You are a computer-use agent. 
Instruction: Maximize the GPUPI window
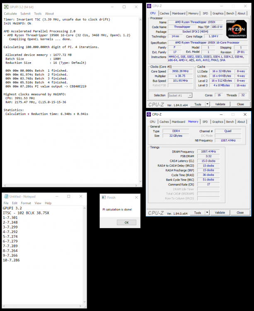tap(124, 7)
